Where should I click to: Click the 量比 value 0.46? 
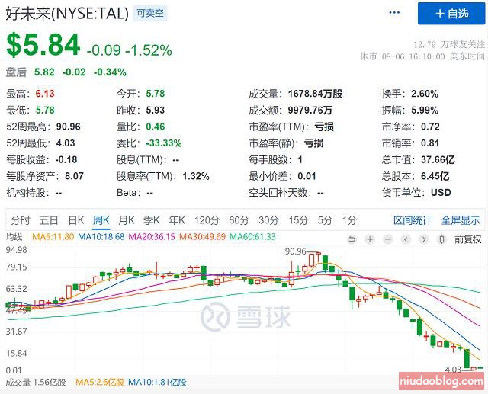click(156, 127)
